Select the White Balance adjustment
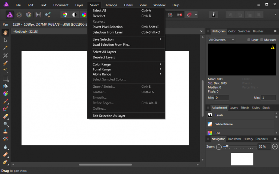Viewport: 279px width, 174px height. pyautogui.click(x=224, y=124)
